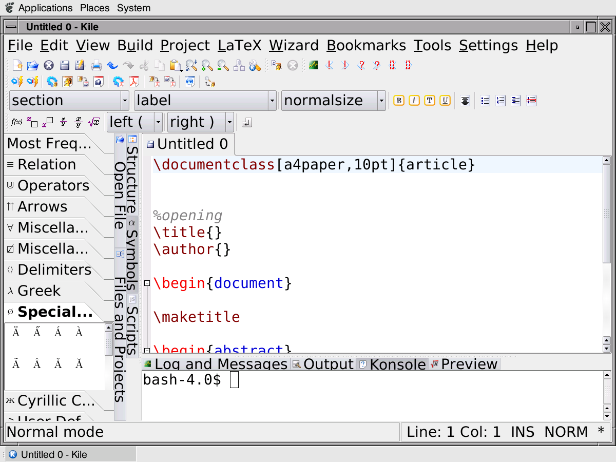
Task: Click the Save document floppy icon
Action: click(64, 66)
